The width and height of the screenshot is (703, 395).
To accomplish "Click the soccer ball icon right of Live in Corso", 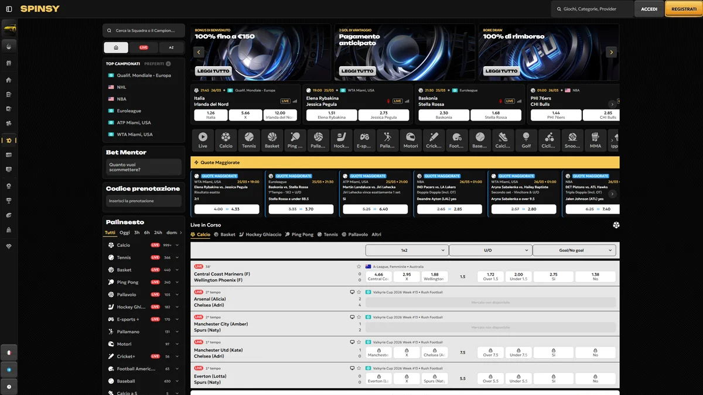I will point(616,225).
